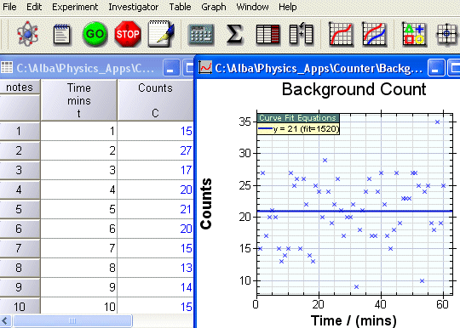Click the add table column icon
Viewport: 460px width, 328px height.
tap(301, 34)
